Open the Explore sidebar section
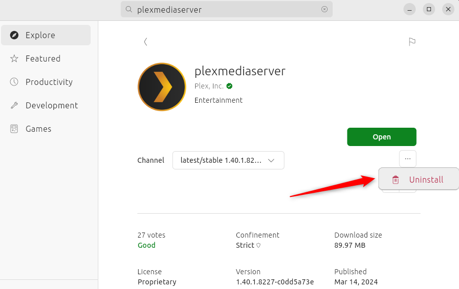Viewport: 459px width, 289px height. tap(46, 35)
